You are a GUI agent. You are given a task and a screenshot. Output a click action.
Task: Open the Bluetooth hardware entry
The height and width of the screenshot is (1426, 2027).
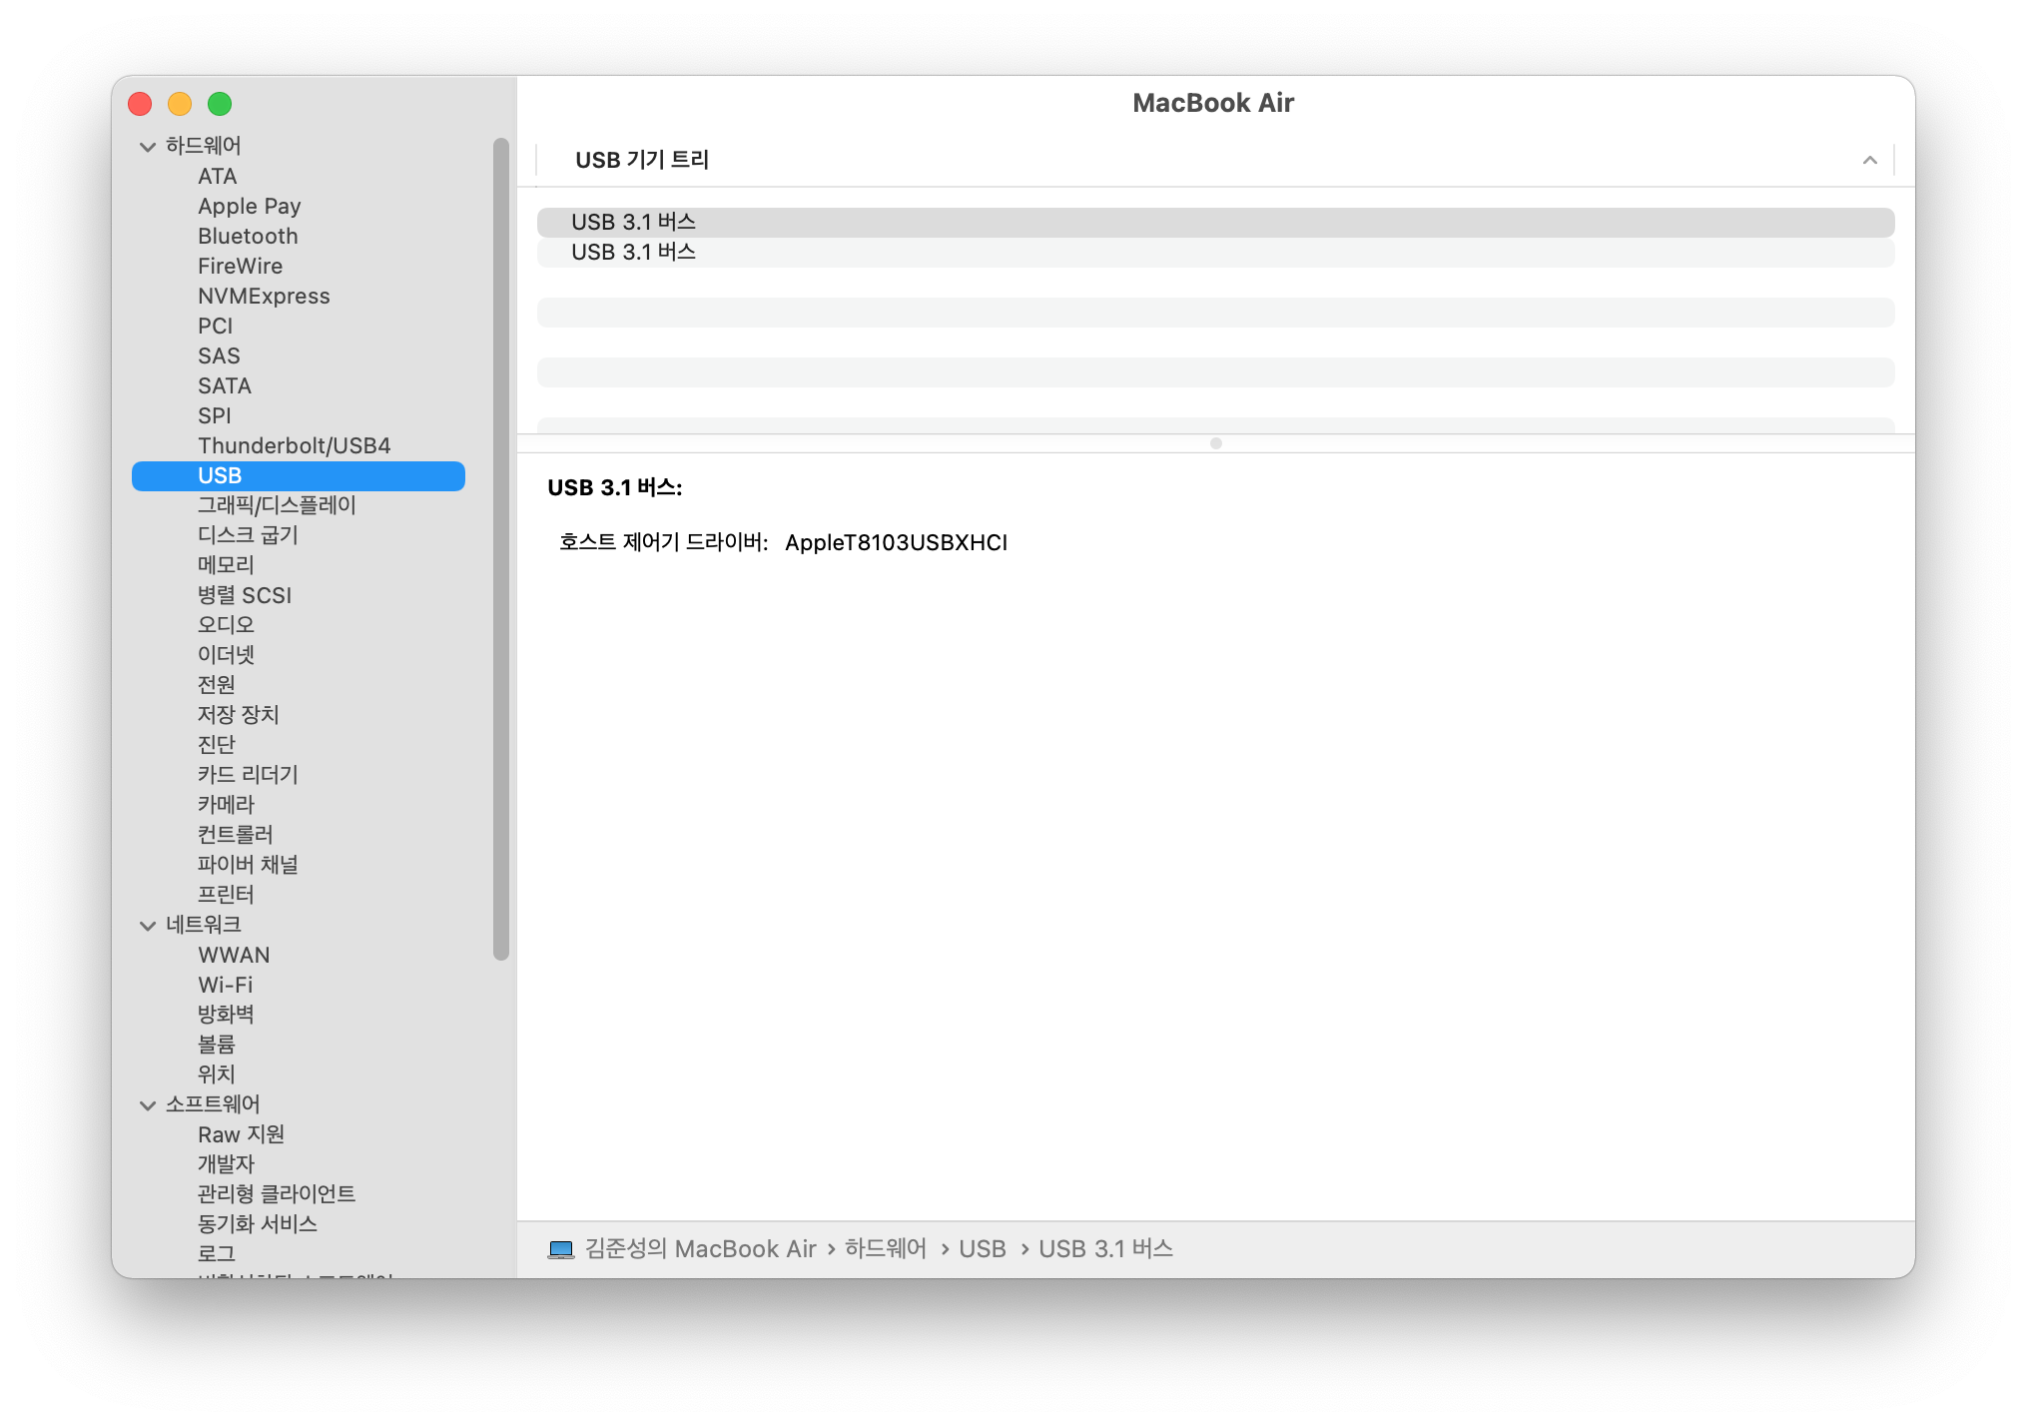pyautogui.click(x=248, y=236)
